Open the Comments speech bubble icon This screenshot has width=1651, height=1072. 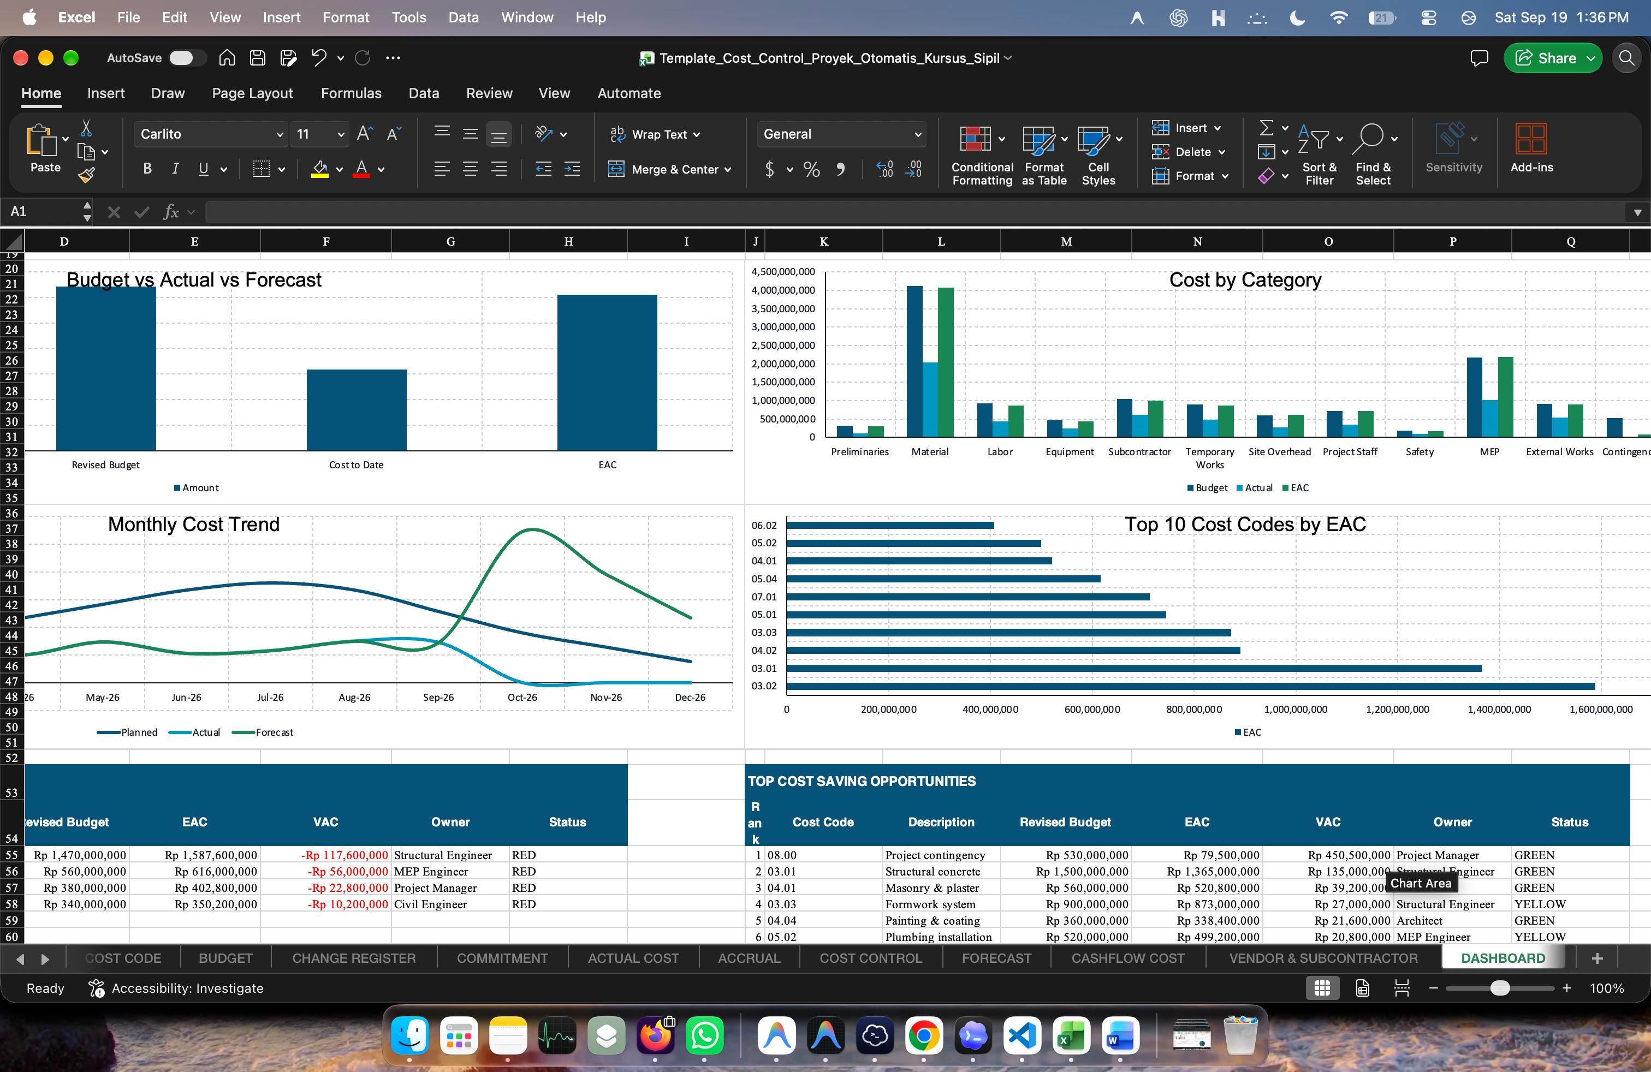(1479, 58)
